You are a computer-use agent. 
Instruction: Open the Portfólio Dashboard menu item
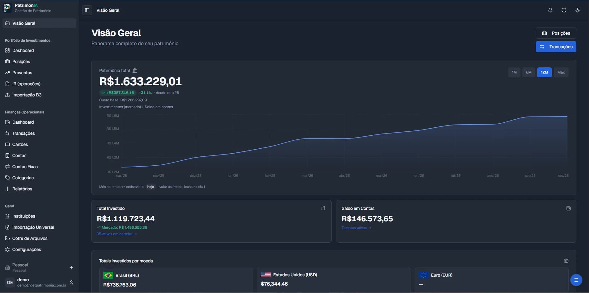39,50
